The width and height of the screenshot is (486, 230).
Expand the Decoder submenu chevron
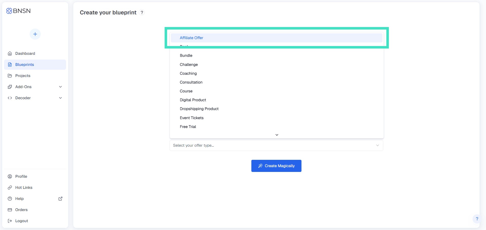[60, 98]
